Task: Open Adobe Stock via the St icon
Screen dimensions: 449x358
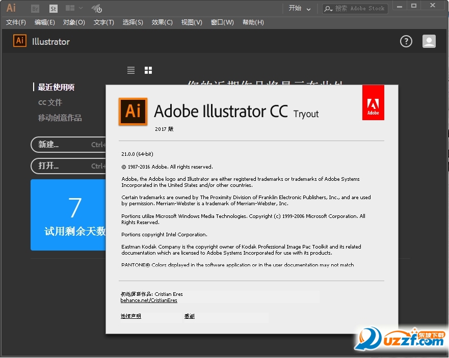Action: click(53, 8)
